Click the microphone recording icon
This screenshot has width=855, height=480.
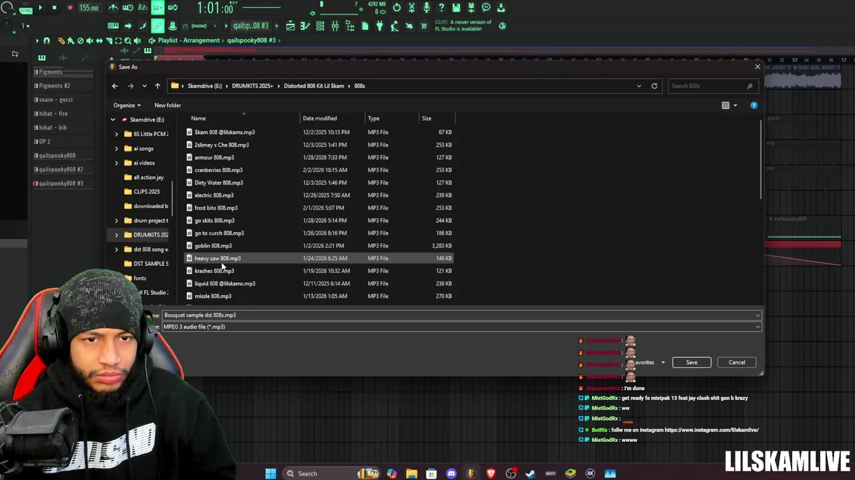click(x=426, y=8)
